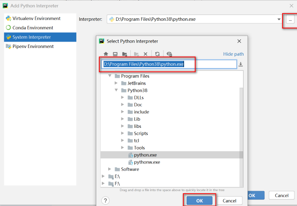Viewport: 297px width, 206px height.
Task: Click the Interpreter combo box path text
Action: pyautogui.click(x=156, y=20)
